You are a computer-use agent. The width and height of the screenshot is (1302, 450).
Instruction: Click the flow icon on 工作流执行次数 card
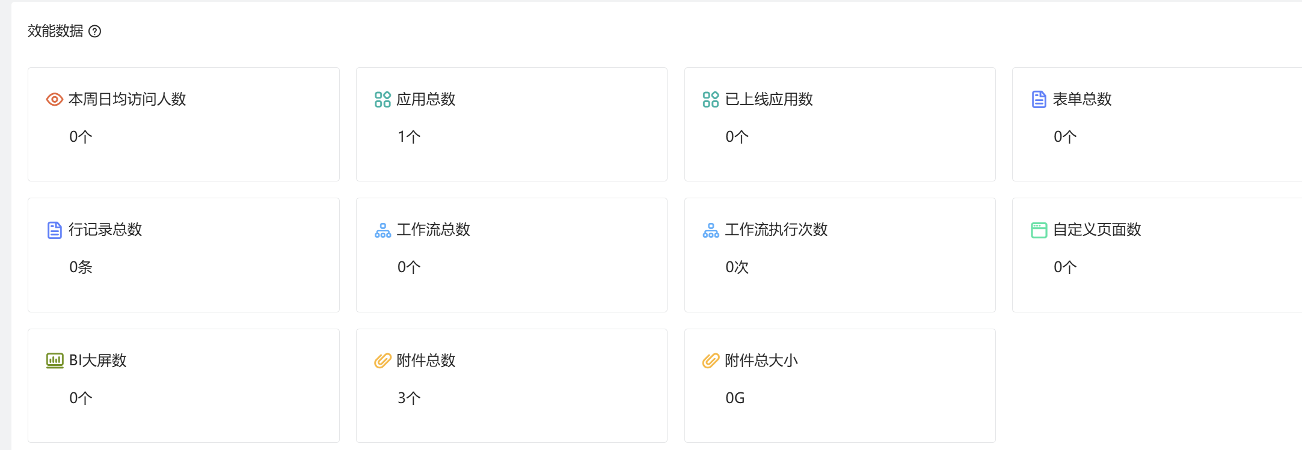click(x=710, y=230)
